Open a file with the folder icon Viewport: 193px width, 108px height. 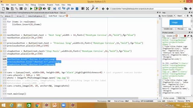pos(8,9)
